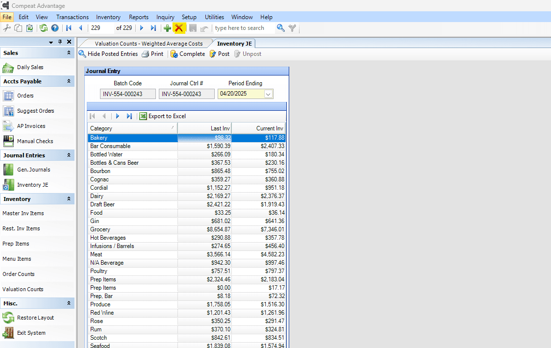Click the Unpost button
Screen dimensions: 551x348
tap(248, 54)
